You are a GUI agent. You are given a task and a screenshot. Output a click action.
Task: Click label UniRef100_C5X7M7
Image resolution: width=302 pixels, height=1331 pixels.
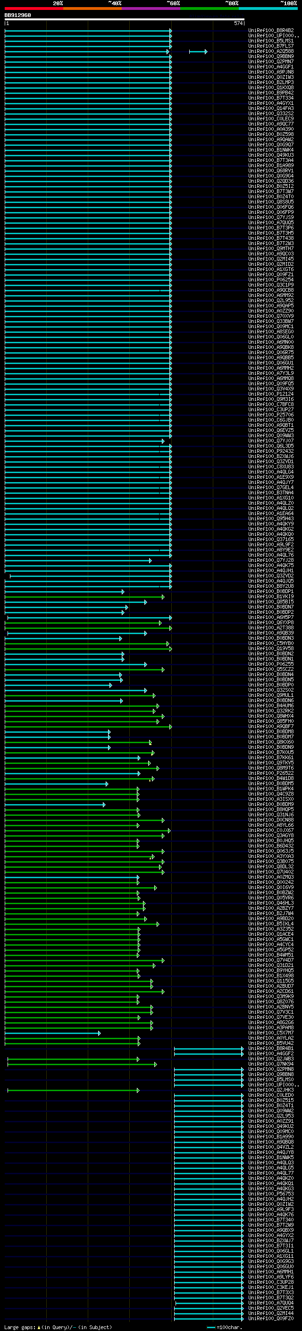271,1033
